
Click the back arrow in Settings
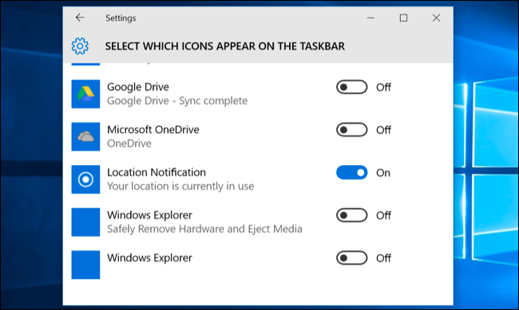click(80, 18)
